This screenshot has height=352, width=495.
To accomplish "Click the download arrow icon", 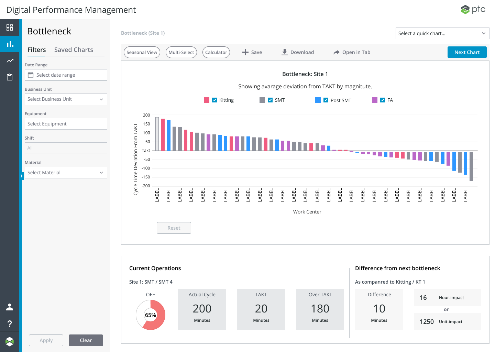I will click(x=285, y=52).
